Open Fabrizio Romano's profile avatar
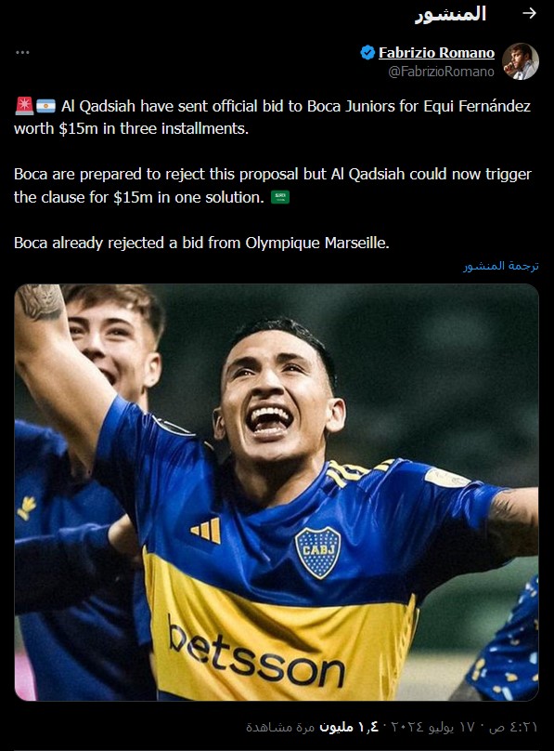The image size is (554, 751). pos(520,61)
